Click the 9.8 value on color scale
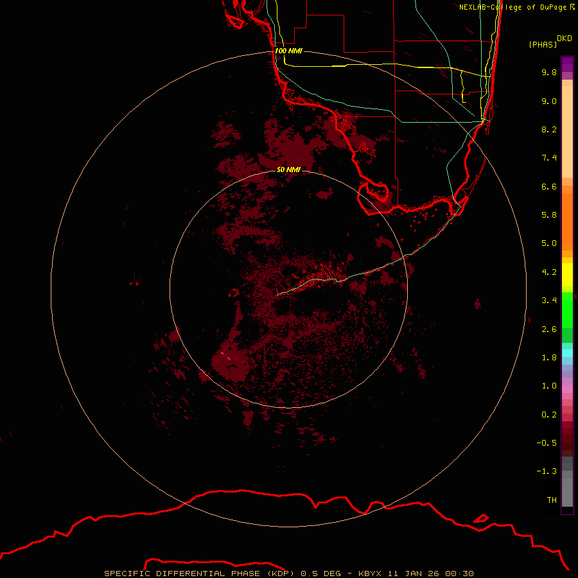 (549, 72)
